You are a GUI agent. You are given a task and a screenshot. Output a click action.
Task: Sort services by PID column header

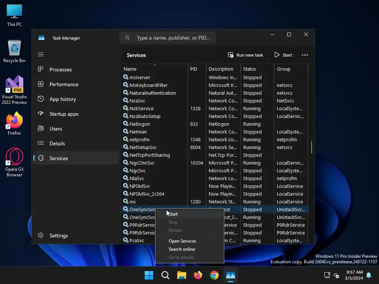[197, 69]
